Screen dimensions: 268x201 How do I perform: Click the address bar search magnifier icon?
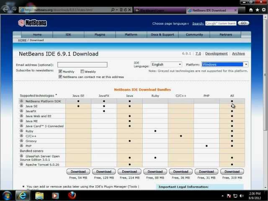pyautogui.click(x=113, y=10)
